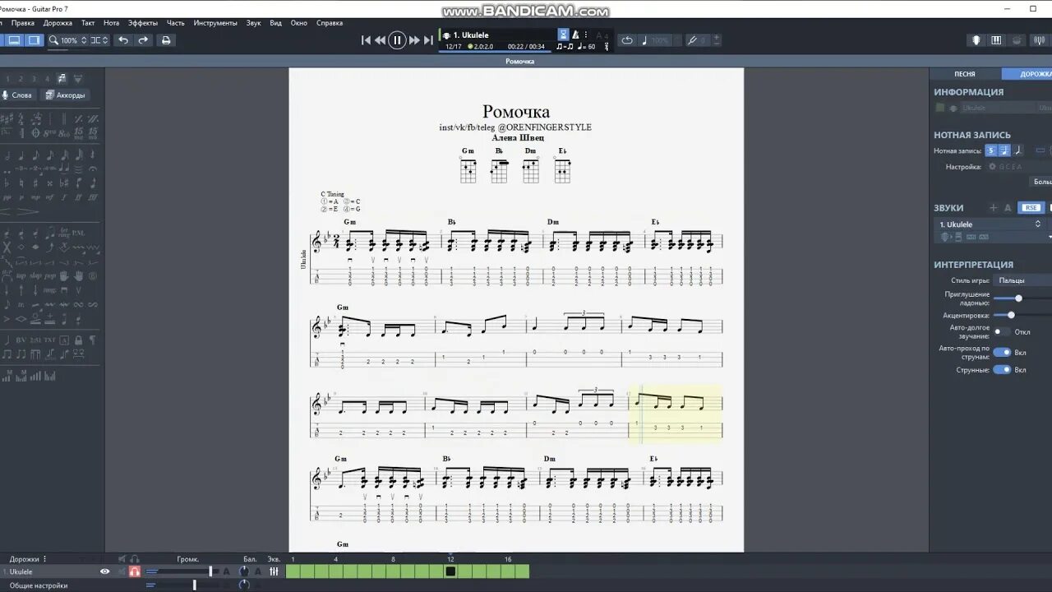Toggle slash notation display

[x=1017, y=150]
